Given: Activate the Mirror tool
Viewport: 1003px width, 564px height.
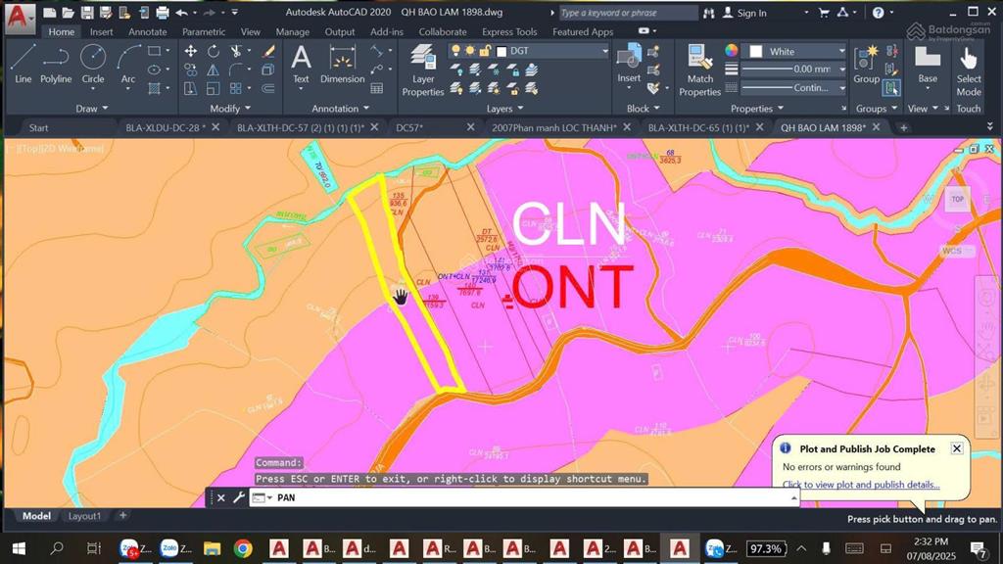Looking at the screenshot, I should tap(213, 70).
